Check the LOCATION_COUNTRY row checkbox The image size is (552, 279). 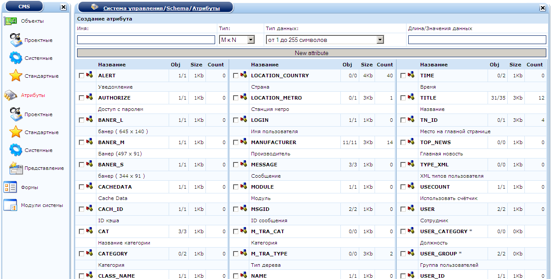236,76
